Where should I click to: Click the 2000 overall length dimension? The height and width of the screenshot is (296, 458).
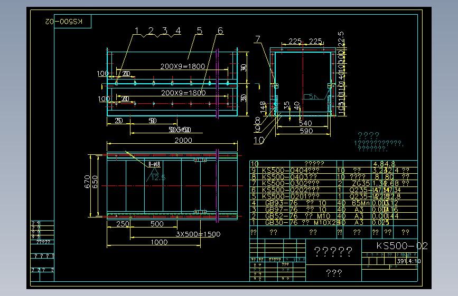(x=183, y=140)
